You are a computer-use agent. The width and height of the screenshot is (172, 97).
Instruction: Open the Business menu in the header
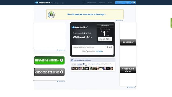tap(102, 3)
